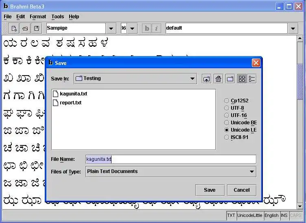The width and height of the screenshot is (306, 223).
Task: Switch Save dialog to List view
Action: point(242,79)
